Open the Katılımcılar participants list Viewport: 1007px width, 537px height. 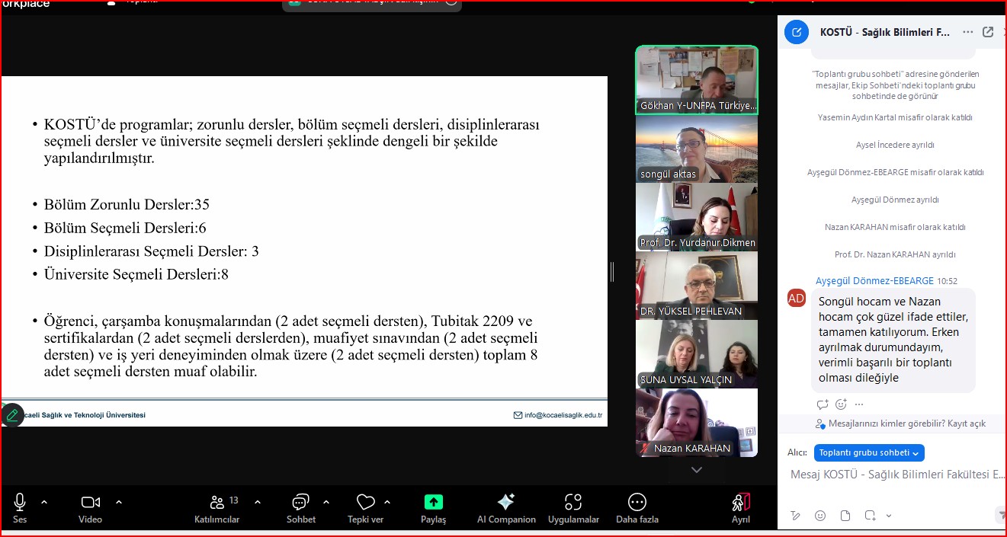coord(217,503)
